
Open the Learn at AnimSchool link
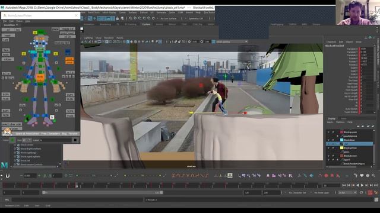tap(27, 134)
